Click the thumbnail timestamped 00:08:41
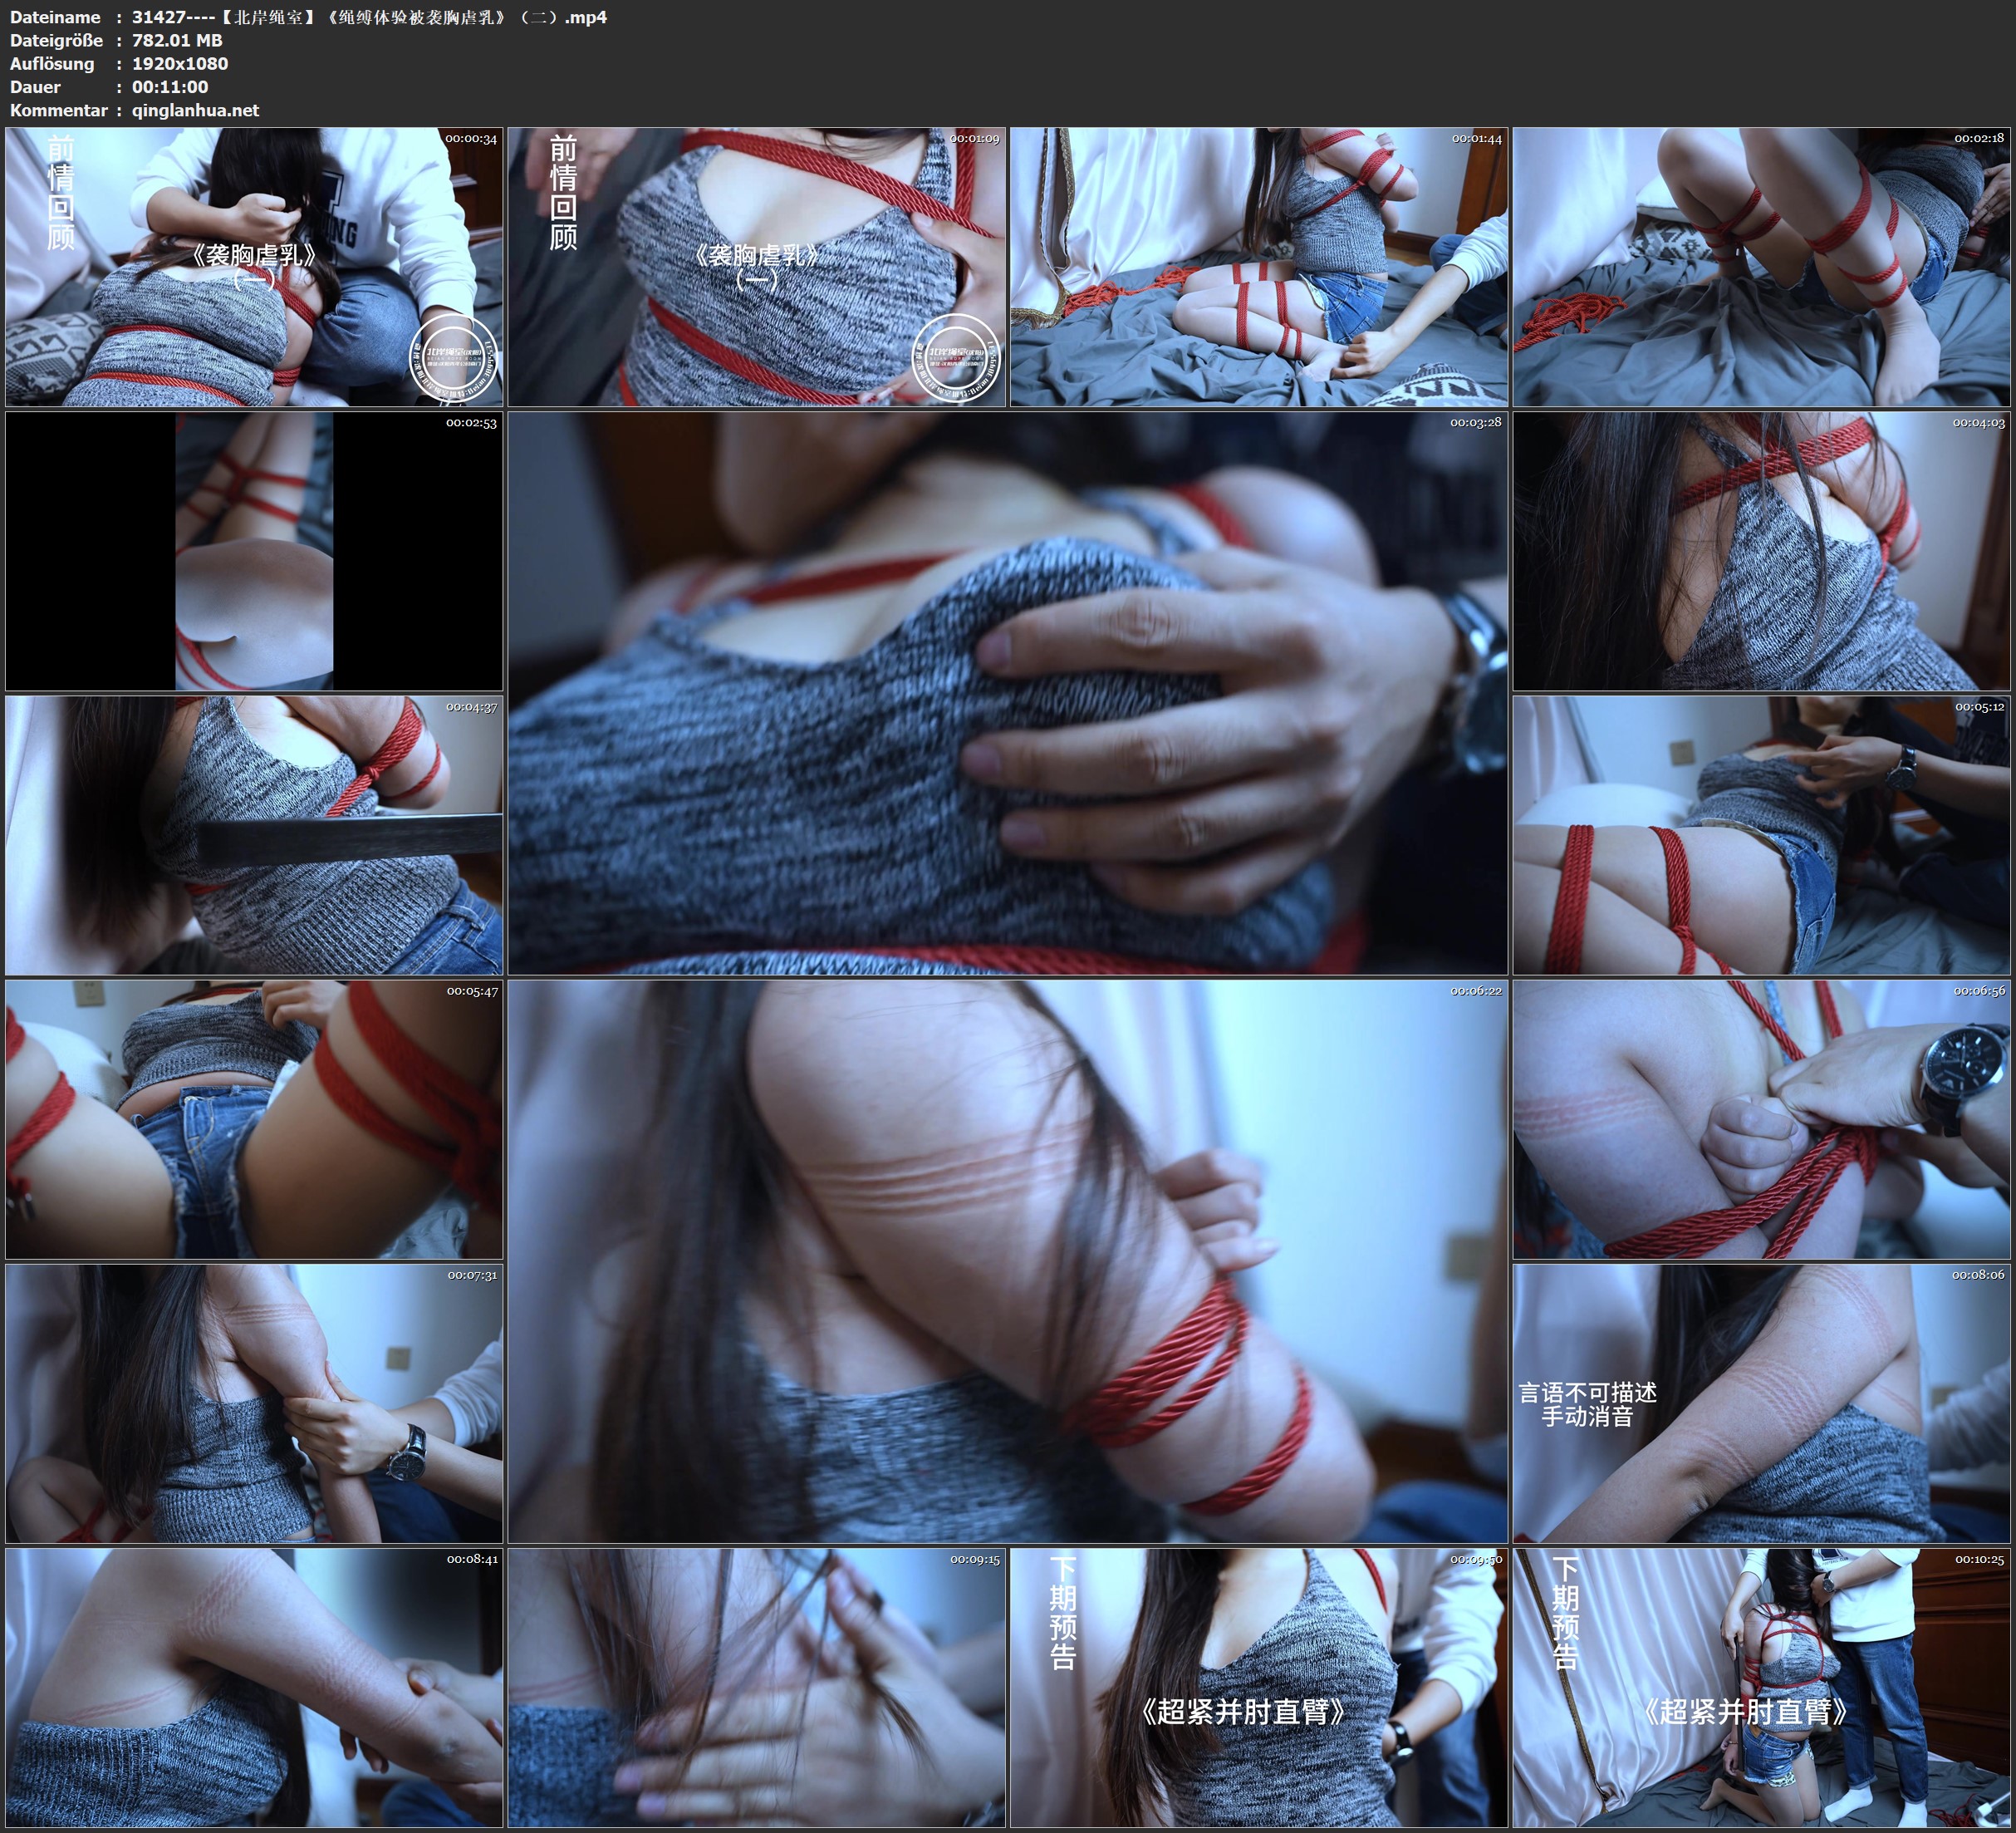 (254, 1687)
